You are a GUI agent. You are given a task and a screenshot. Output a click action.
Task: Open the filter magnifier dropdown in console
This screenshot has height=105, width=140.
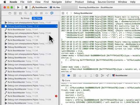click(x=63, y=80)
